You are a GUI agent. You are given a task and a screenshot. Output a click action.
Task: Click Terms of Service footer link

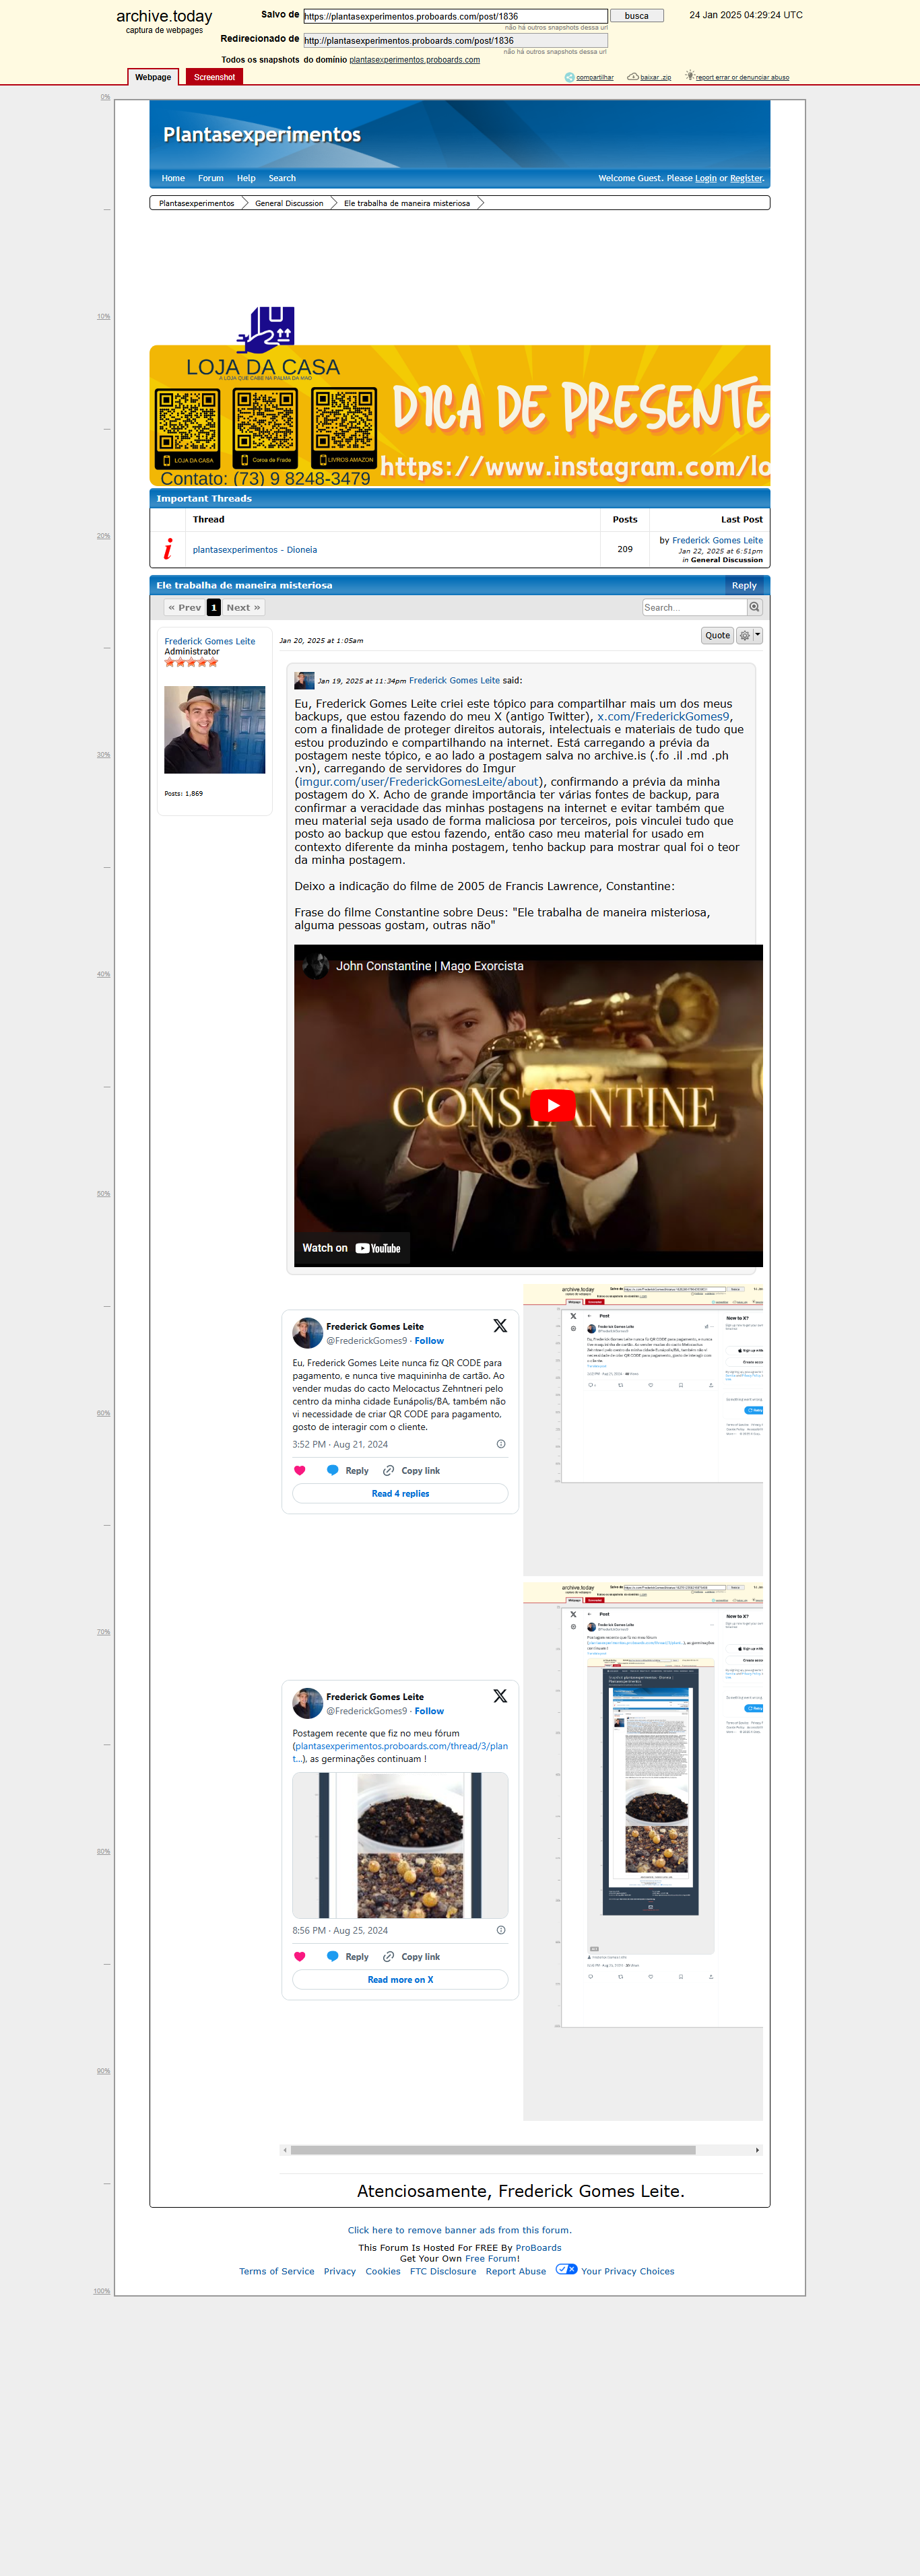276,2270
